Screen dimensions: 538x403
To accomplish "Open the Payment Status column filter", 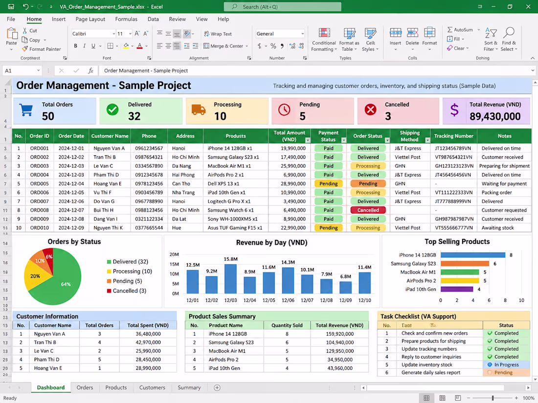I will (x=343, y=140).
